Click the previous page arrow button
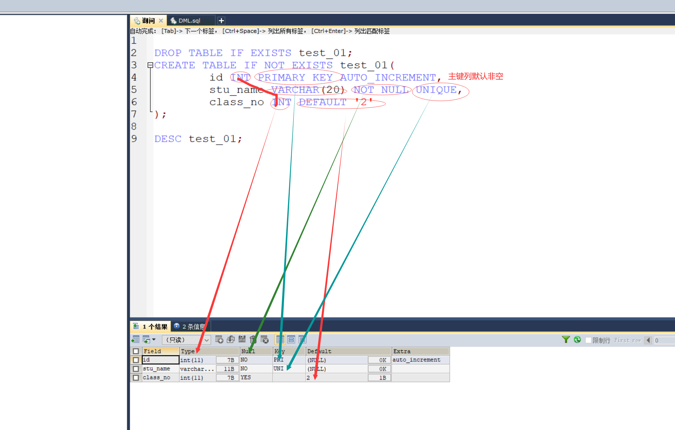Image resolution: width=675 pixels, height=430 pixels. pyautogui.click(x=648, y=340)
